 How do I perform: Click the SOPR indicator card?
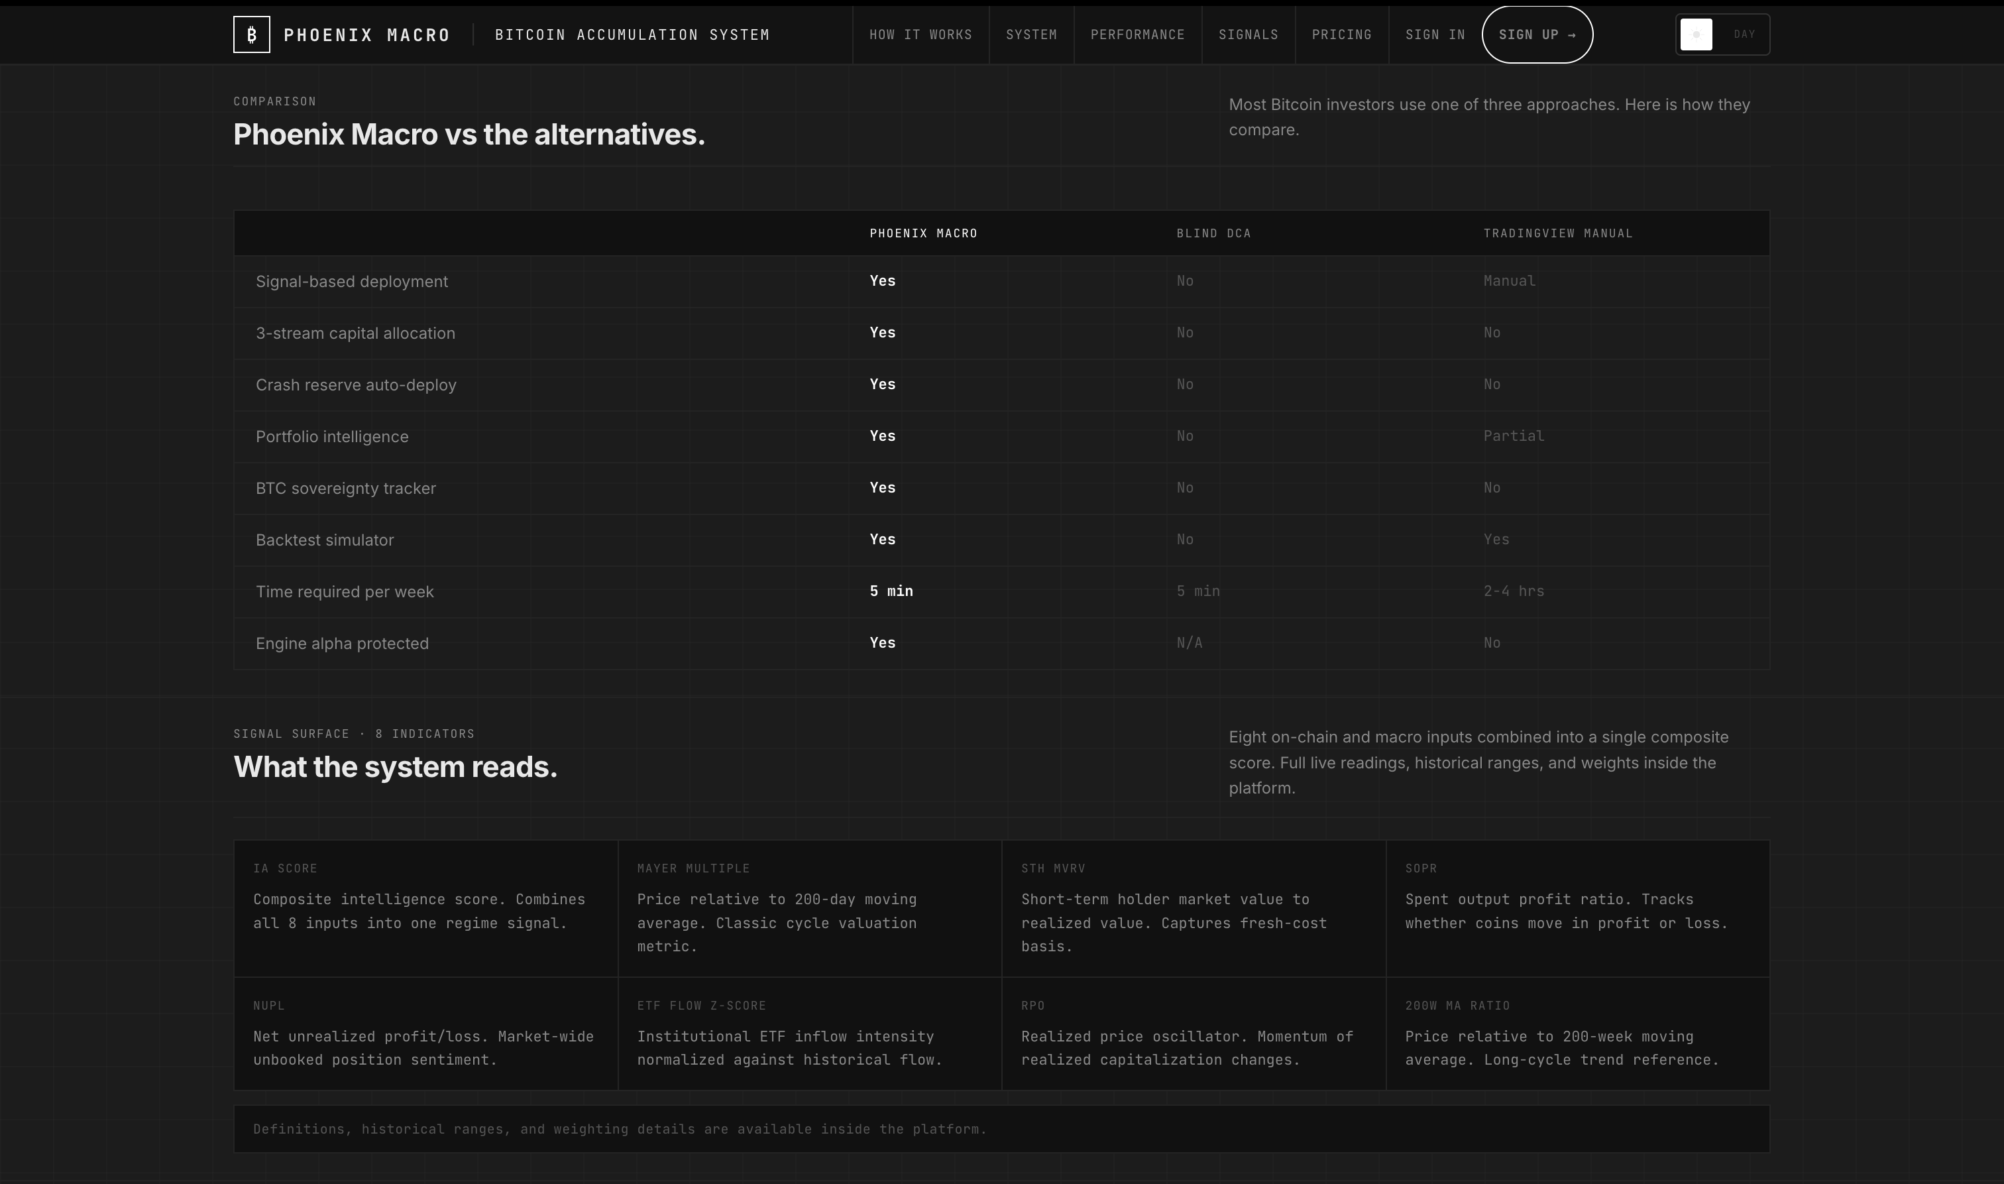pos(1577,909)
